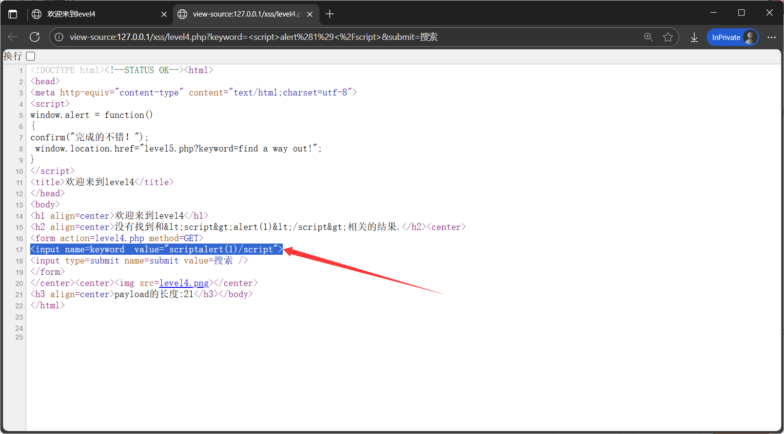Click the payload的长度:21 line
Screen dimensions: 784x434
pos(141,294)
